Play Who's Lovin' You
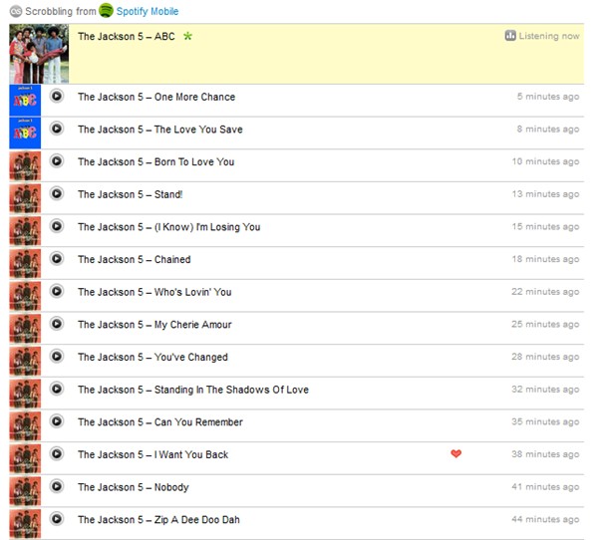Image resolution: width=598 pixels, height=540 pixels. tap(57, 291)
